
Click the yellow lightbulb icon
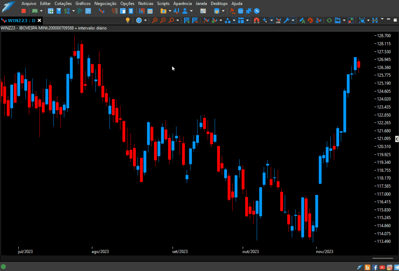click(x=128, y=20)
